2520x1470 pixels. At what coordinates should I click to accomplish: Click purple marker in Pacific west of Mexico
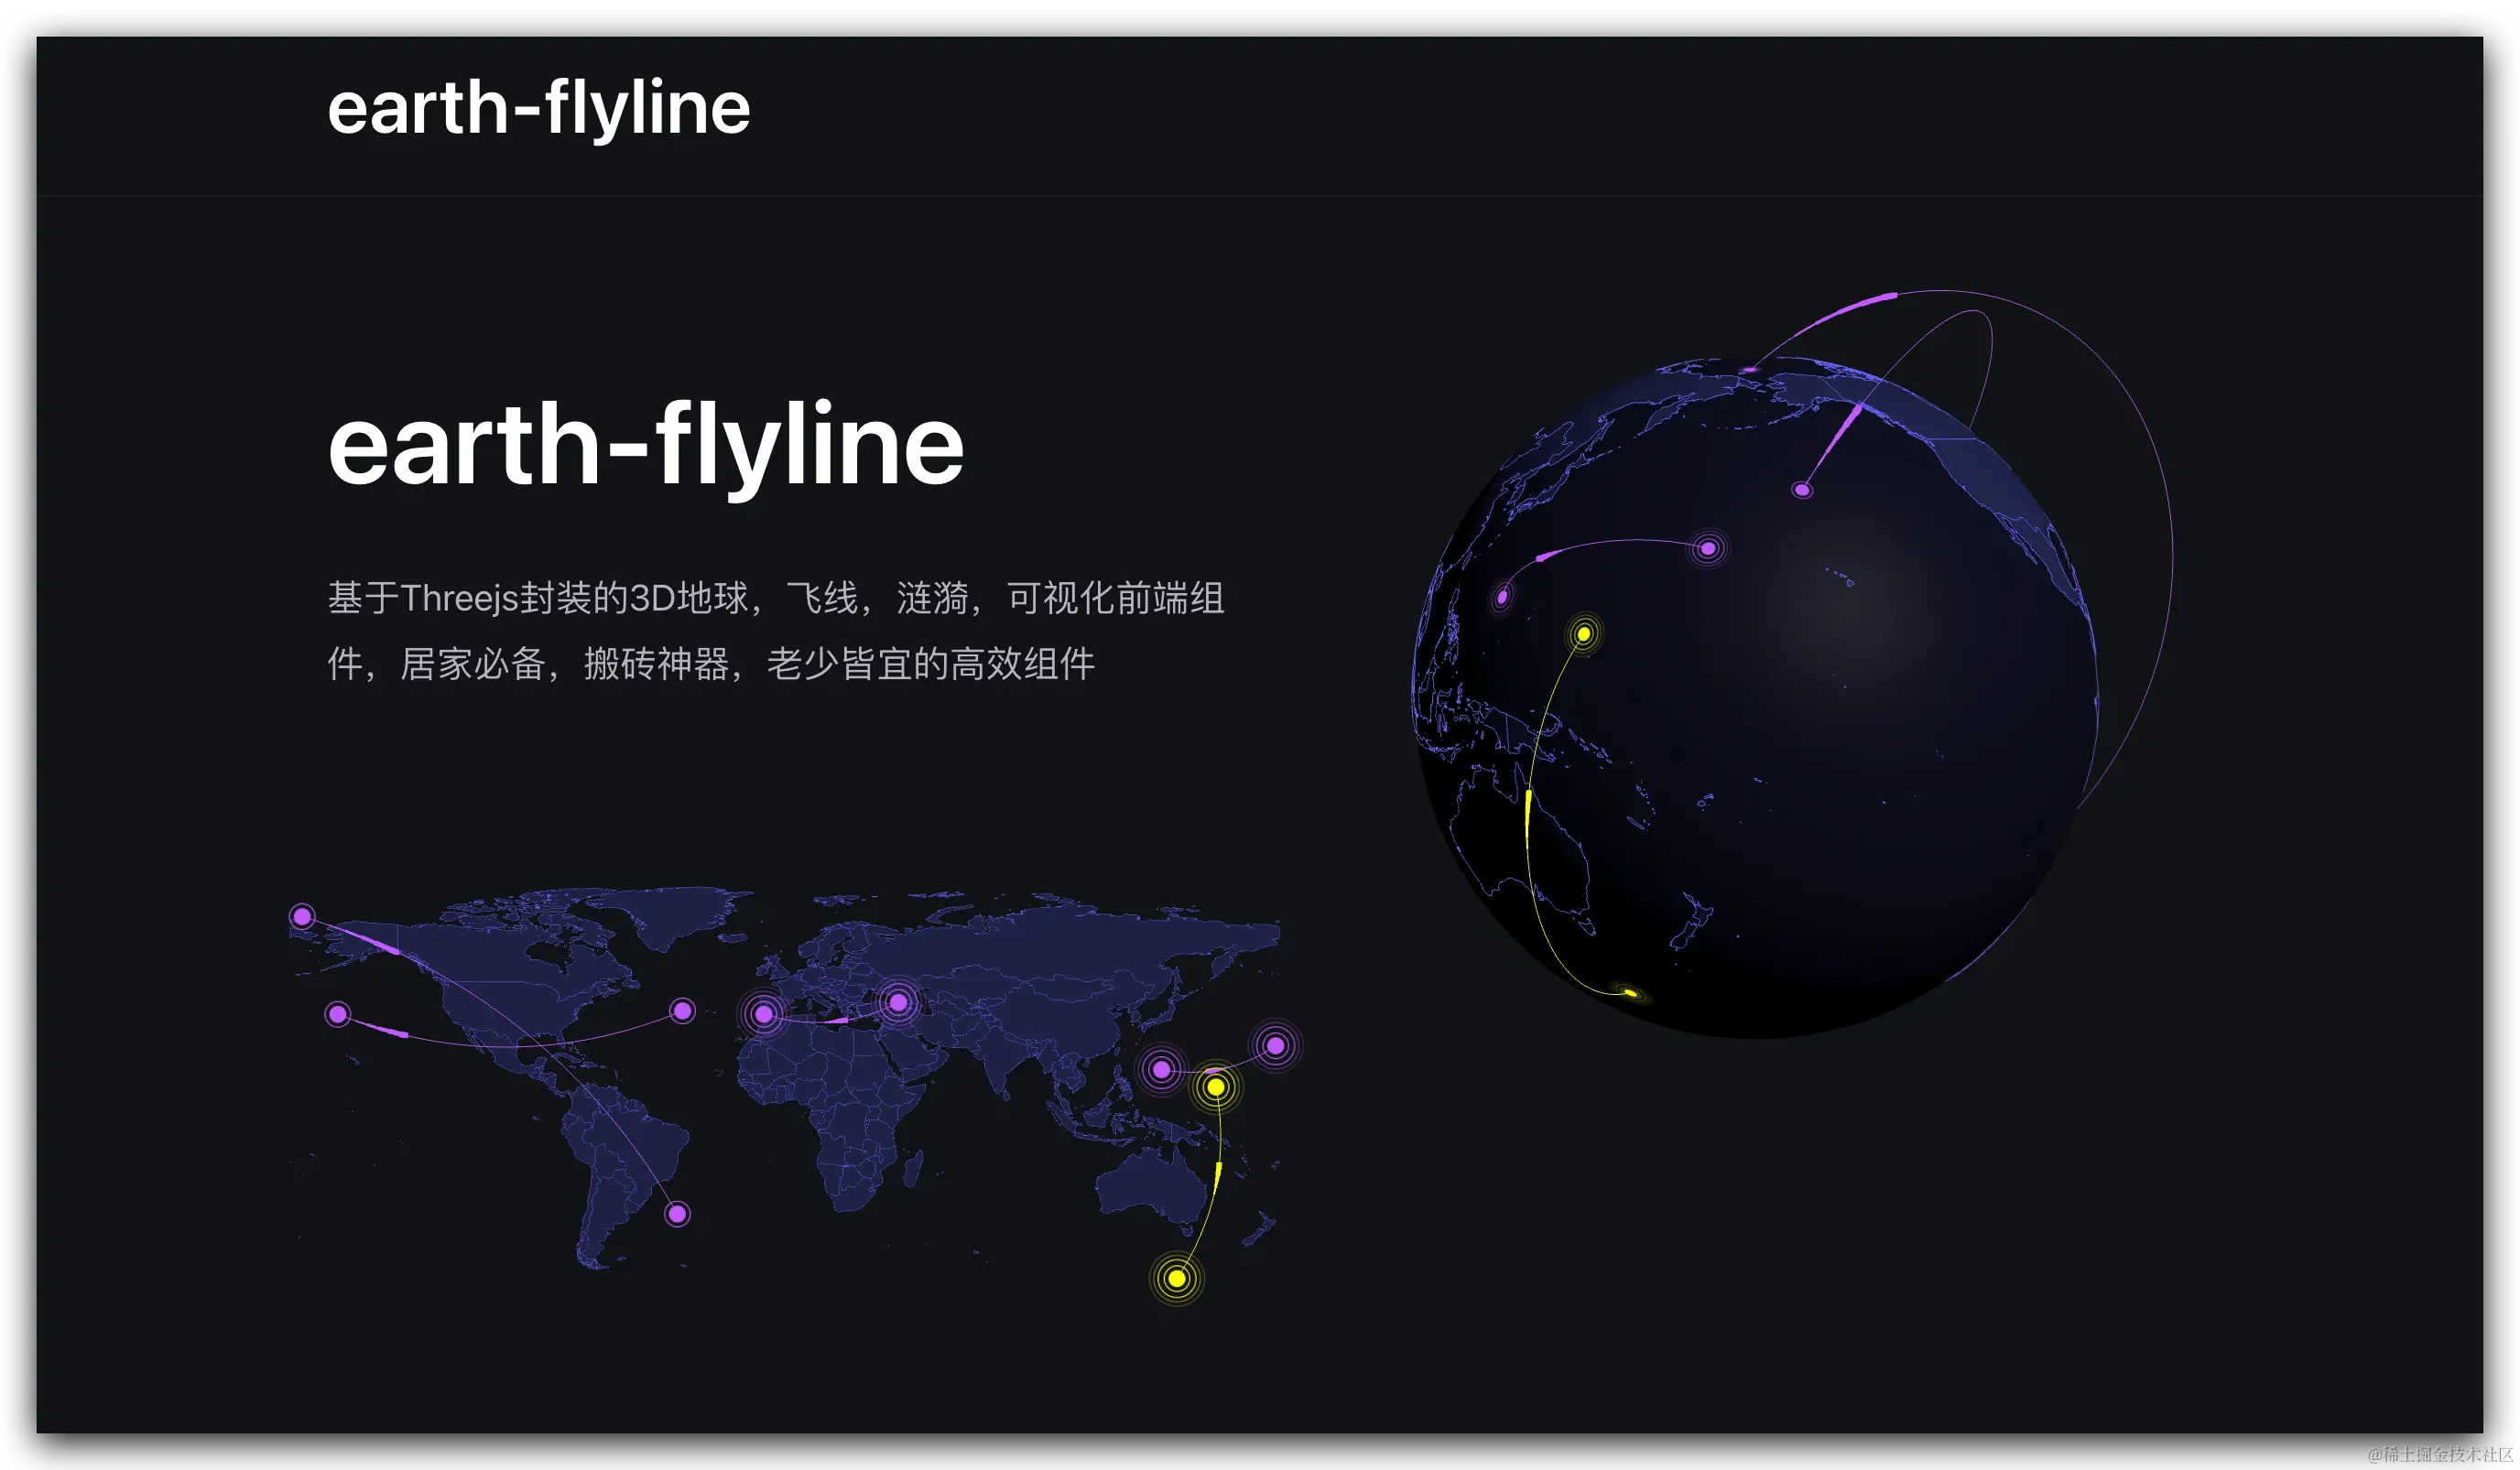click(338, 1015)
